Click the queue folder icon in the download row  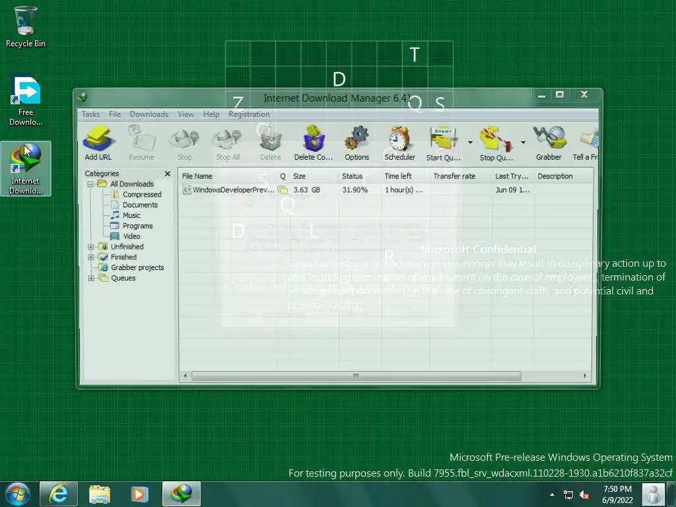click(283, 189)
